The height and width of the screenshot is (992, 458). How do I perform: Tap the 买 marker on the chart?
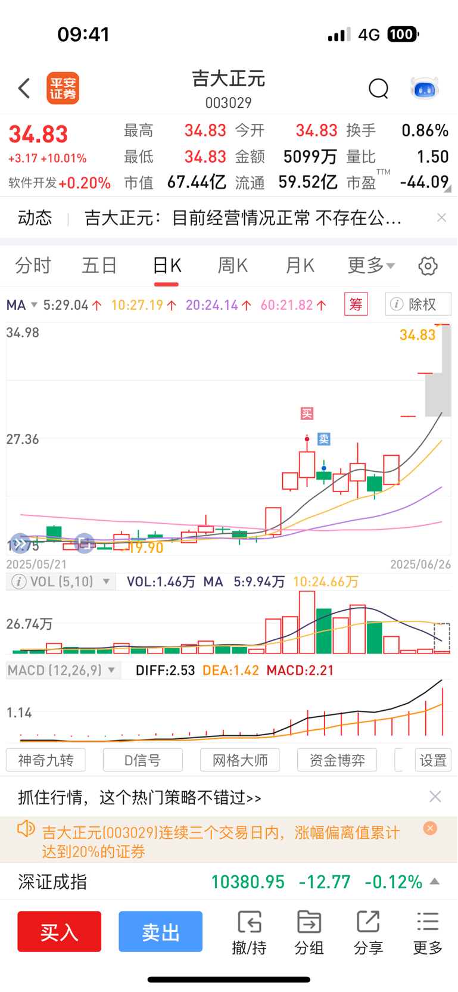point(307,413)
